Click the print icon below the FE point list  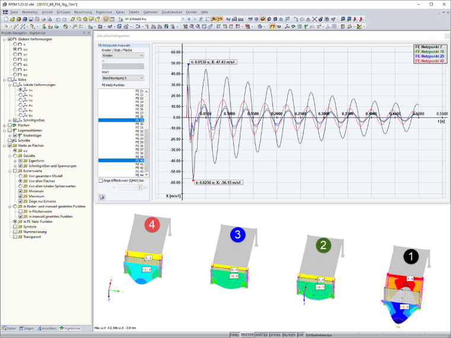click(102, 197)
